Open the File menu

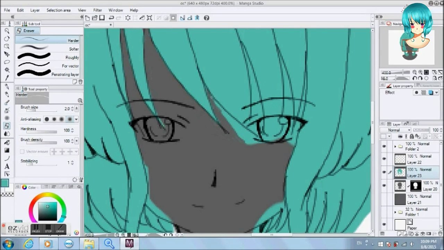(x=7, y=10)
